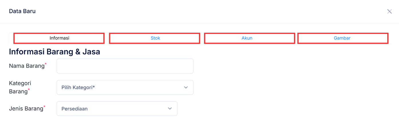Click the chevron arrow in Pilih Kategori

[186, 87]
